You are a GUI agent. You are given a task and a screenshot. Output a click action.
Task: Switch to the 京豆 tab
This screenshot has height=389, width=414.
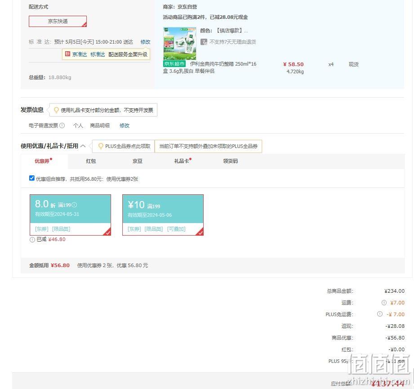pos(137,161)
